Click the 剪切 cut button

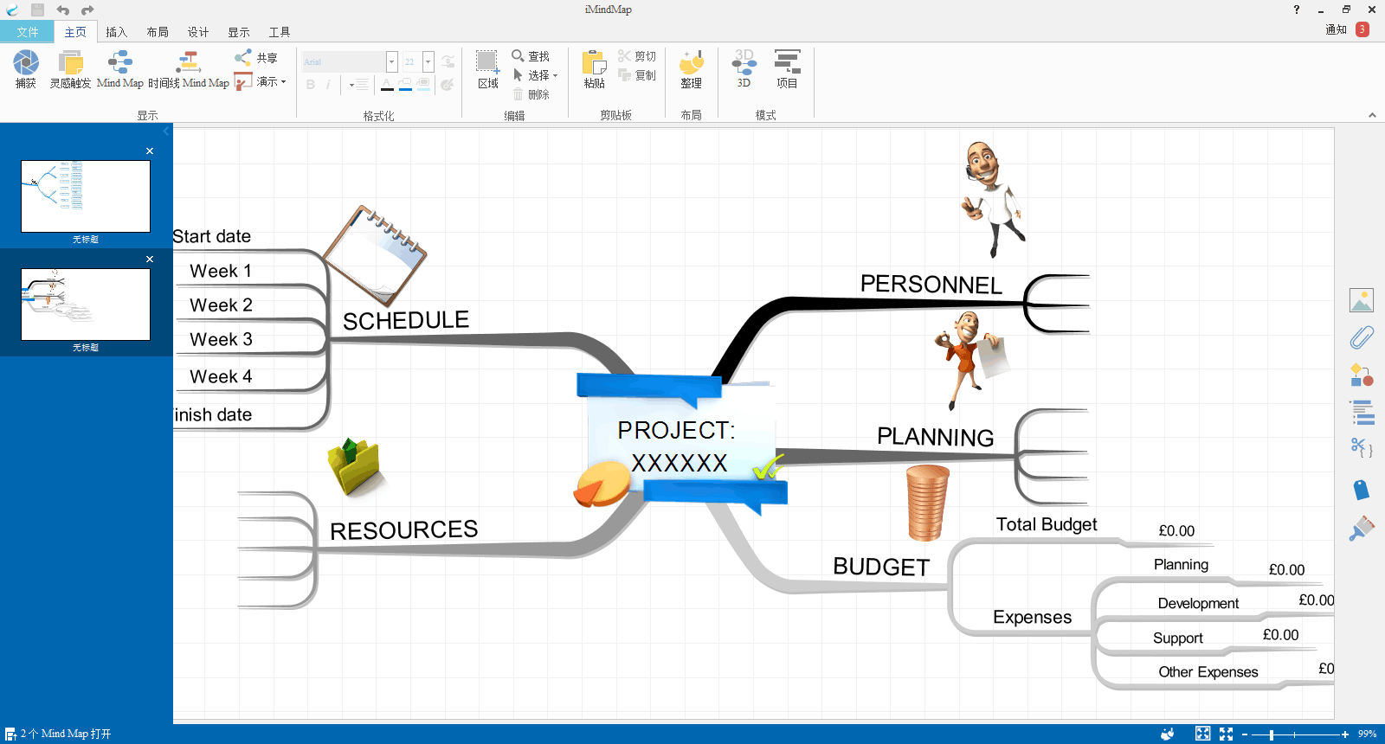tap(637, 56)
